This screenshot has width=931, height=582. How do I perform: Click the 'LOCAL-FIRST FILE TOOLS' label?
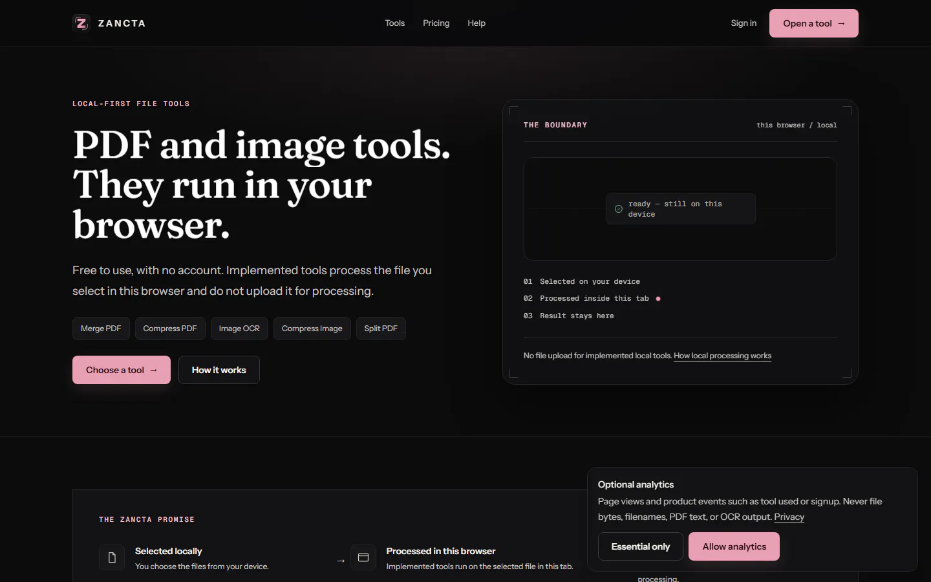pyautogui.click(x=131, y=103)
